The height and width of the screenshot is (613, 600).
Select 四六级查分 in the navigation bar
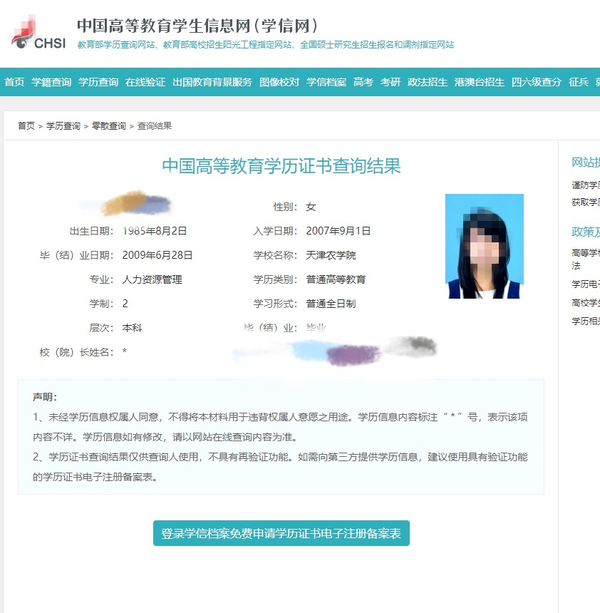point(537,82)
